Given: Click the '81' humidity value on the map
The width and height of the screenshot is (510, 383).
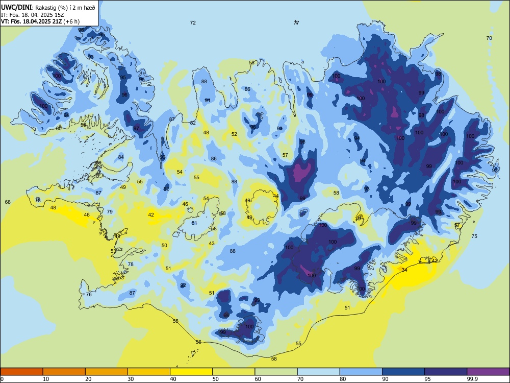Looking at the screenshot, I should pos(194,223).
